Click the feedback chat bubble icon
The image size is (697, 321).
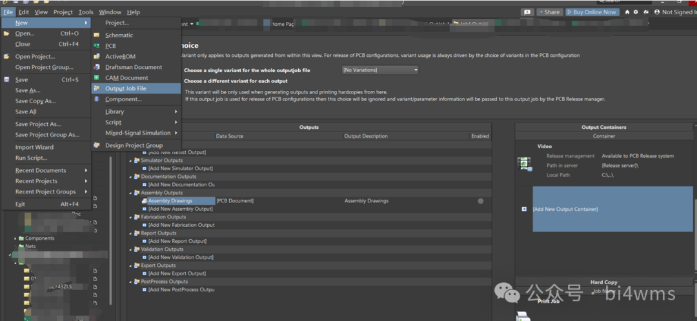pyautogui.click(x=527, y=12)
